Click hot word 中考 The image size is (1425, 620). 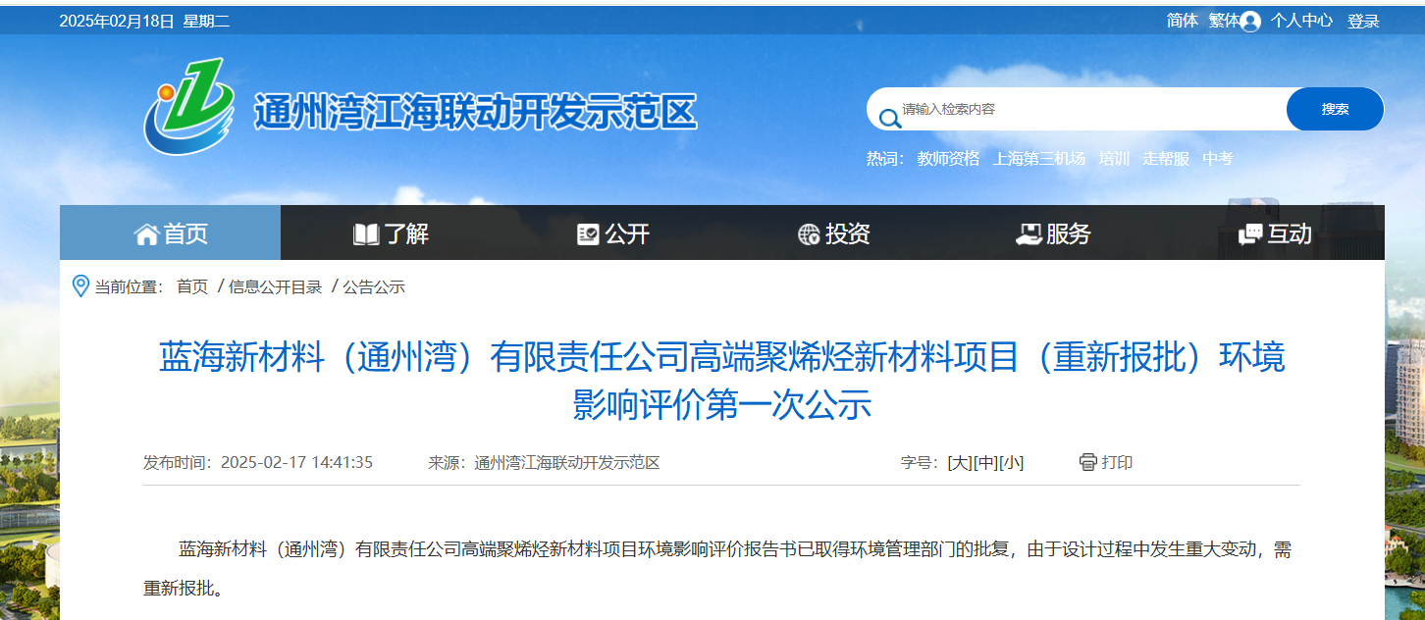pyautogui.click(x=1218, y=158)
